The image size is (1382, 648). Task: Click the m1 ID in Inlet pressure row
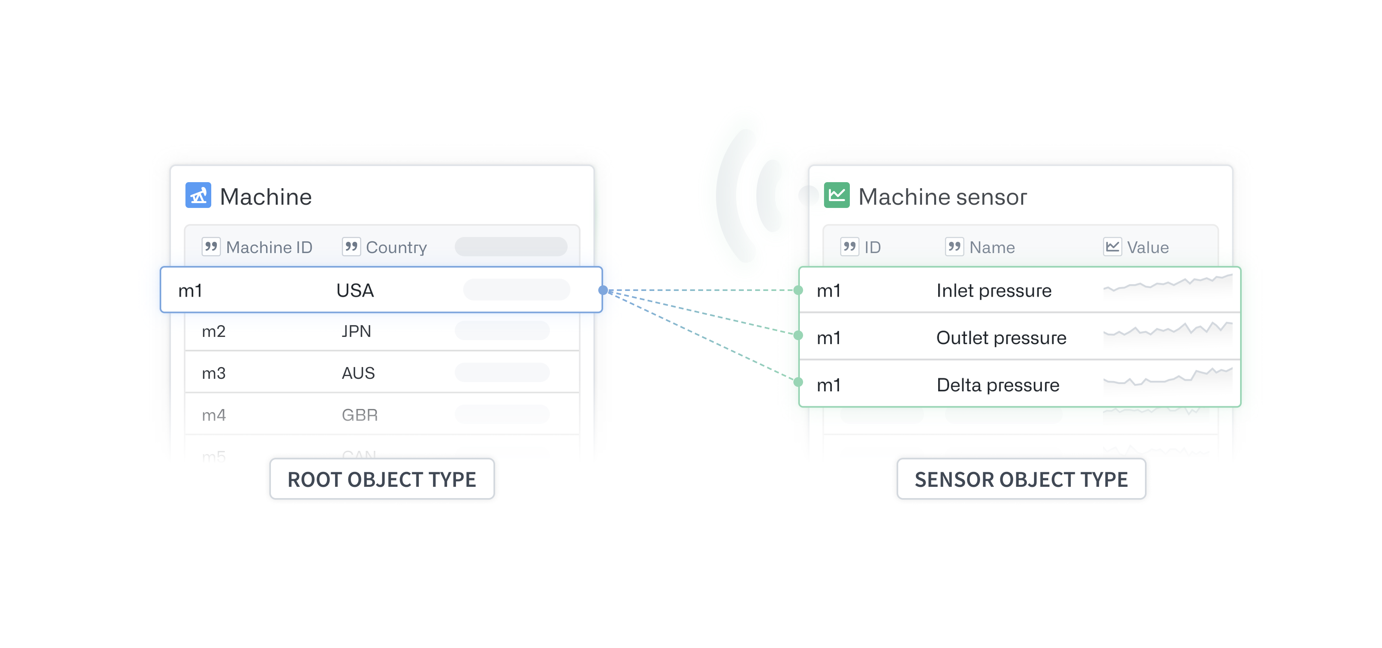pyautogui.click(x=828, y=291)
